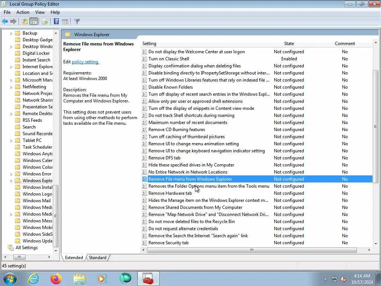
Task: Click the settings list horizontal scrollbar thumb
Action: 252,250
